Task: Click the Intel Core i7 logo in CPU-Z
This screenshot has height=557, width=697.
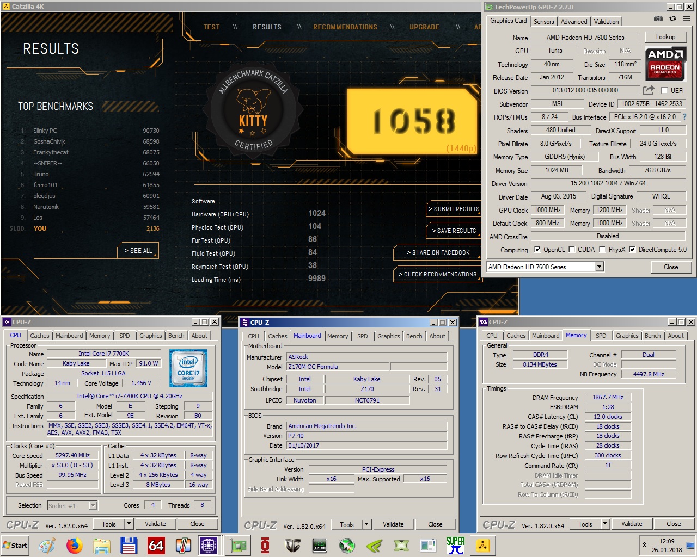Action: [x=188, y=368]
